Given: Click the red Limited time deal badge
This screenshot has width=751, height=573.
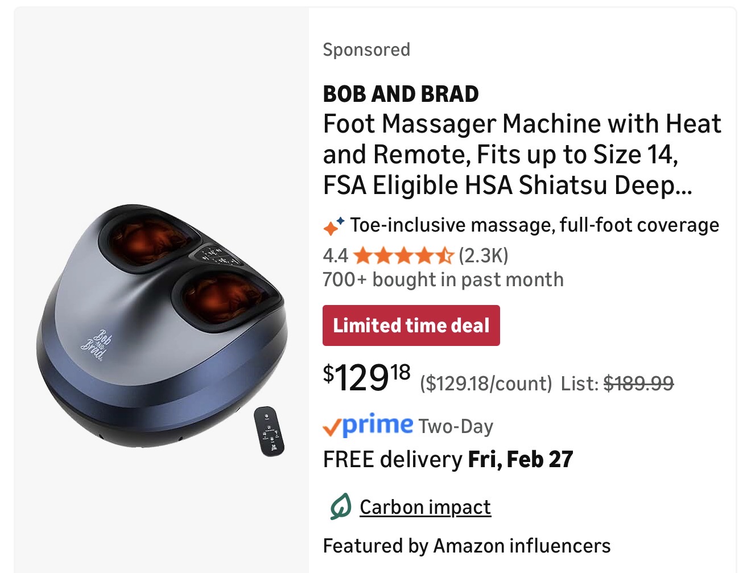Looking at the screenshot, I should coord(411,325).
